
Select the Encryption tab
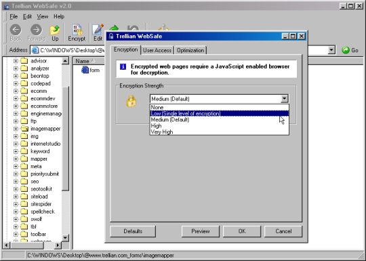pyautogui.click(x=125, y=49)
